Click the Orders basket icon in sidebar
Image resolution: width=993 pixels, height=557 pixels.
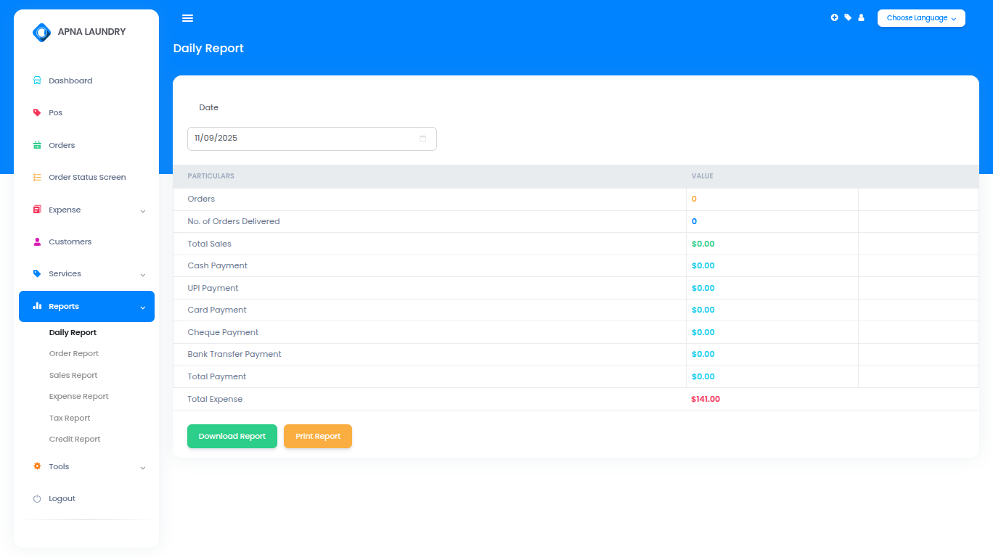[x=37, y=145]
